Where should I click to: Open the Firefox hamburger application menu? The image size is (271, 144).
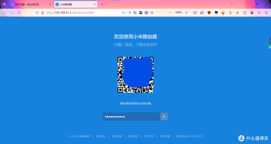pyautogui.click(x=266, y=12)
